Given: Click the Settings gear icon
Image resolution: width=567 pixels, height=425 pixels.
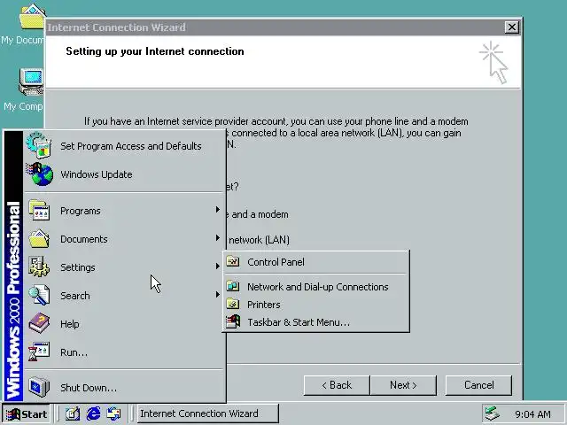Looking at the screenshot, I should 39,267.
